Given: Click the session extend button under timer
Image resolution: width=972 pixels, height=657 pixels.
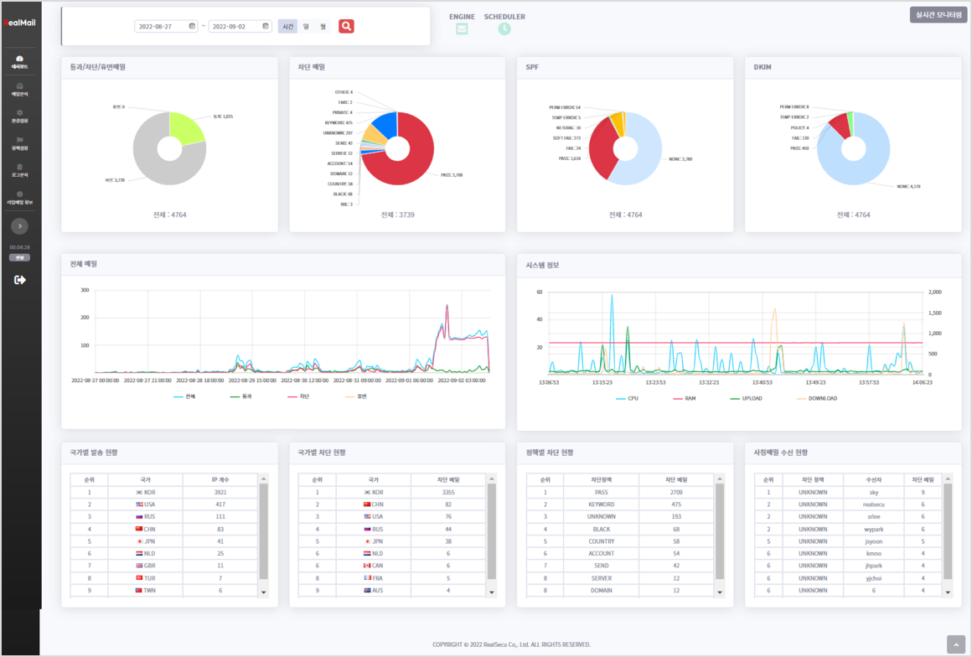Looking at the screenshot, I should (19, 258).
